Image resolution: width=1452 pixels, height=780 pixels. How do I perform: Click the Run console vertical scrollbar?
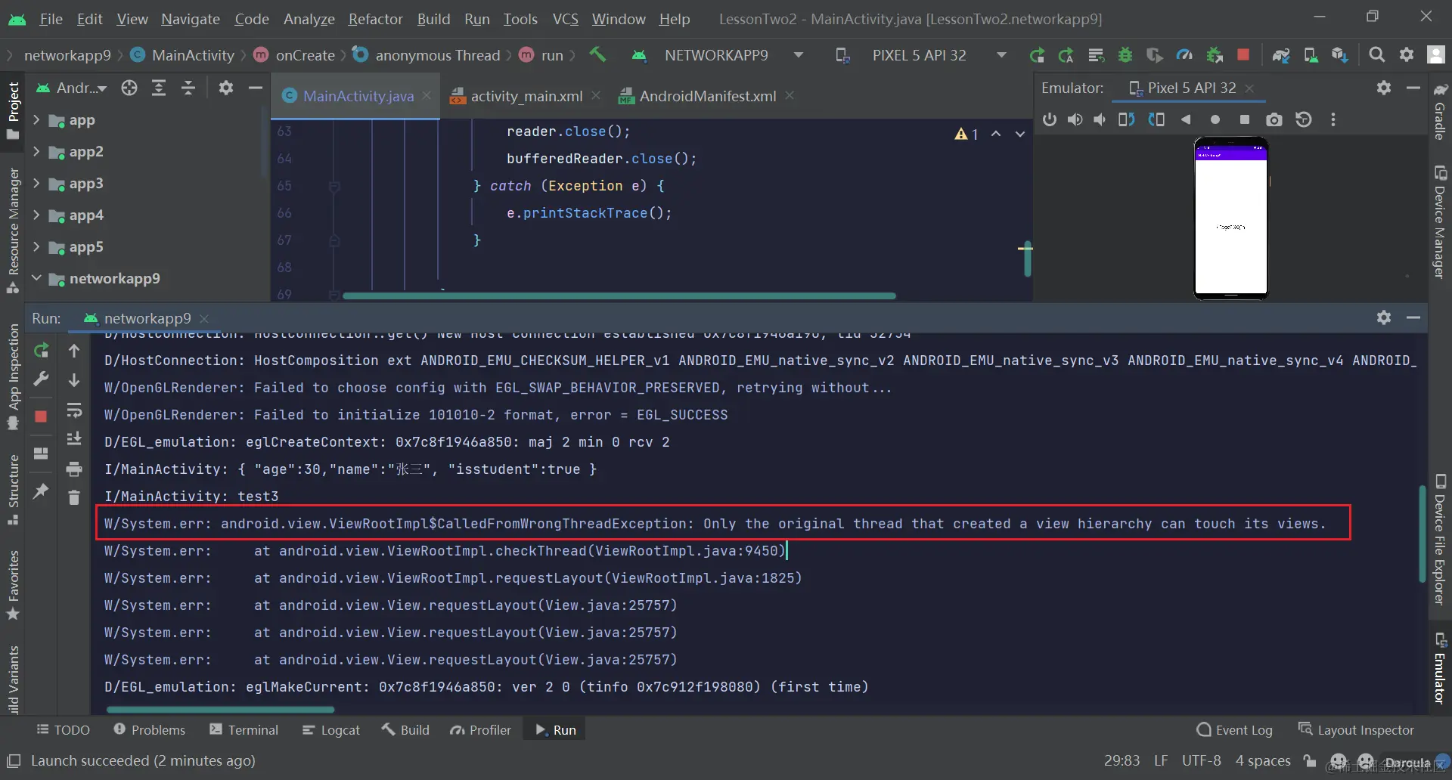(x=1423, y=534)
